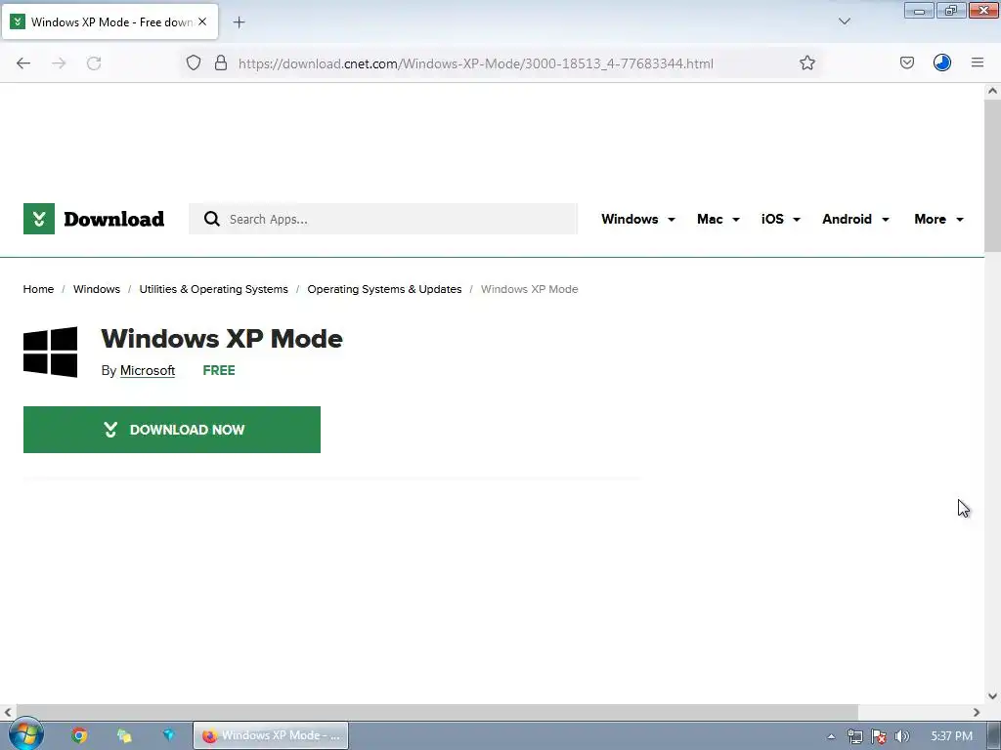Click the browser forward arrow
The width and height of the screenshot is (1001, 750).
59,63
